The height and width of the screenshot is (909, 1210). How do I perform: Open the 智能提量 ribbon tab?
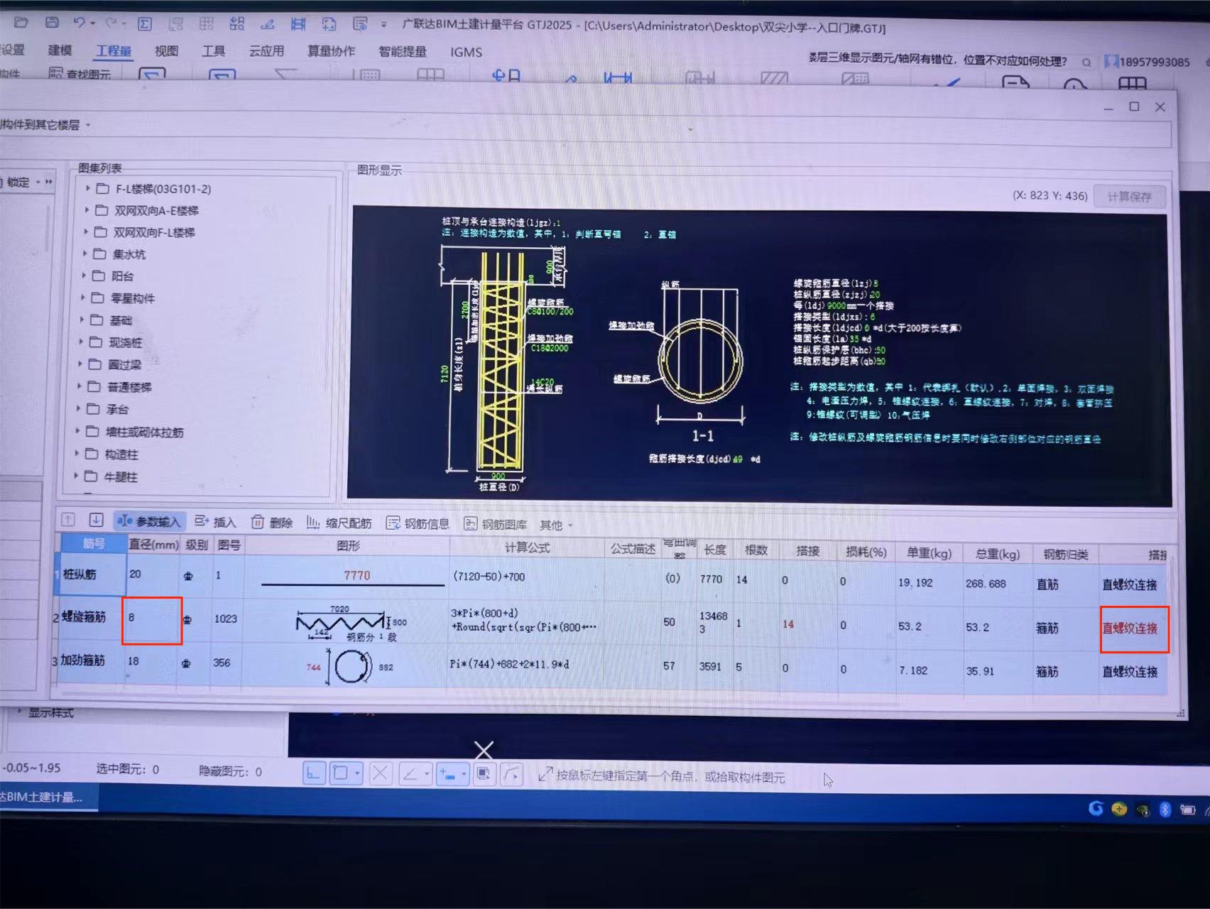pyautogui.click(x=403, y=51)
